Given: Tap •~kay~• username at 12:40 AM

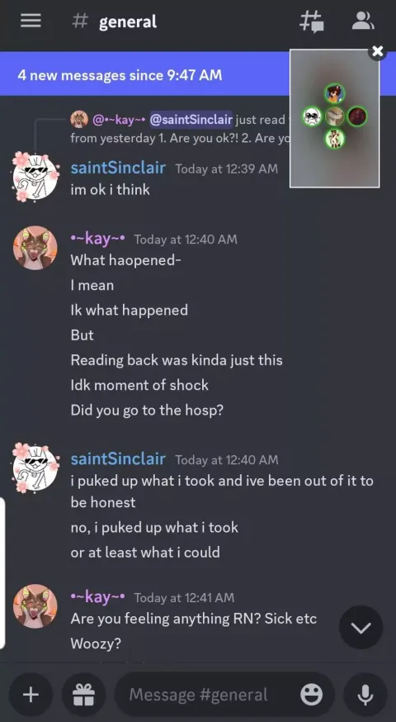Looking at the screenshot, I should 97,239.
